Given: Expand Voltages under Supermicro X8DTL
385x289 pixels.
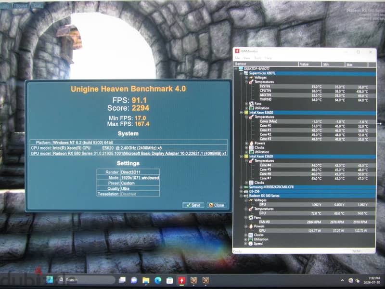Looking at the screenshot, I should coord(246,78).
